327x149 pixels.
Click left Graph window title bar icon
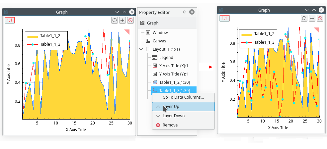(6, 12)
